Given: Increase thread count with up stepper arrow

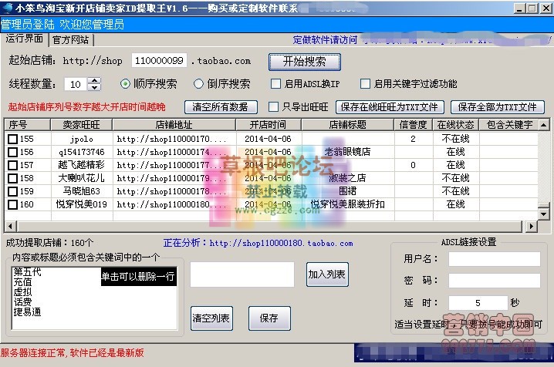Looking at the screenshot, I should click(94, 81).
